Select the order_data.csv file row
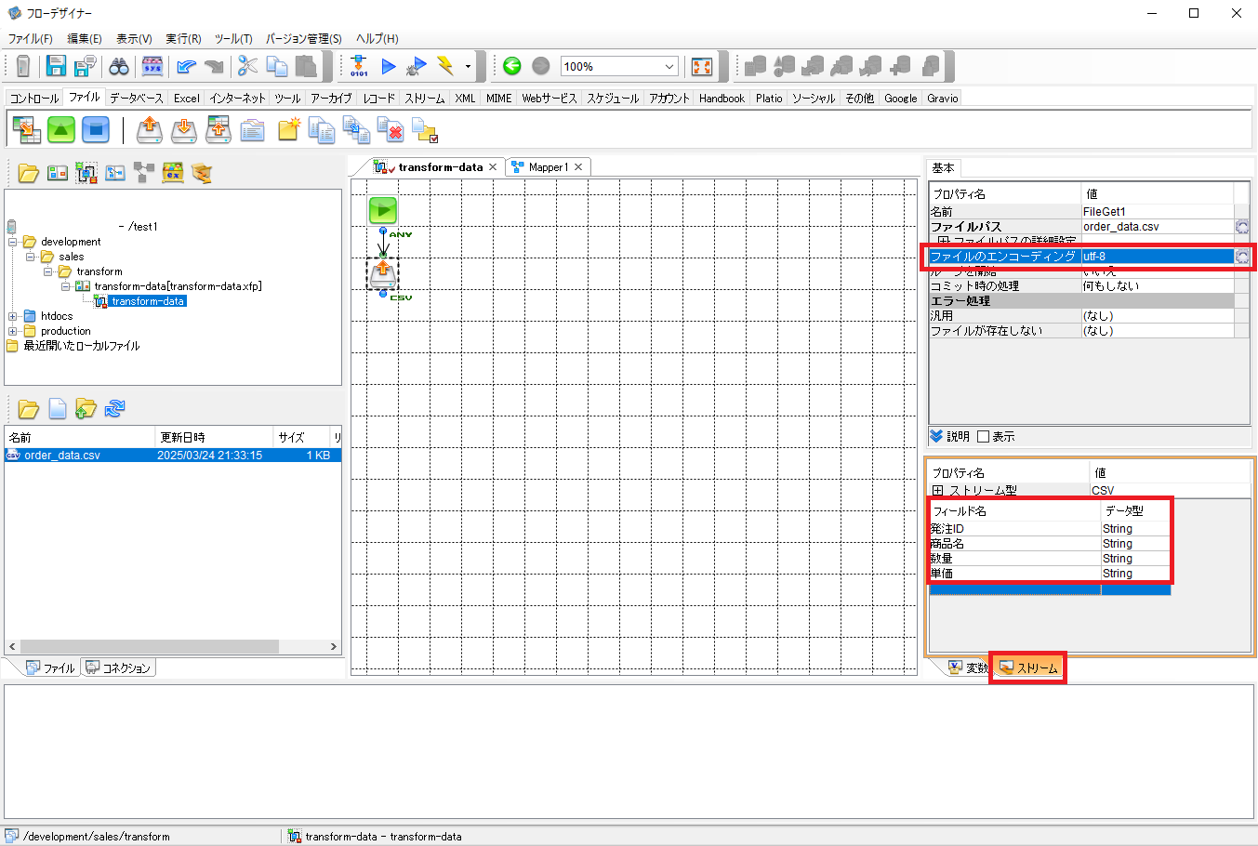This screenshot has width=1258, height=846. [x=173, y=456]
